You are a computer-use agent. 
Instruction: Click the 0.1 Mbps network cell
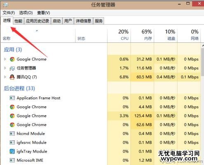(190, 77)
